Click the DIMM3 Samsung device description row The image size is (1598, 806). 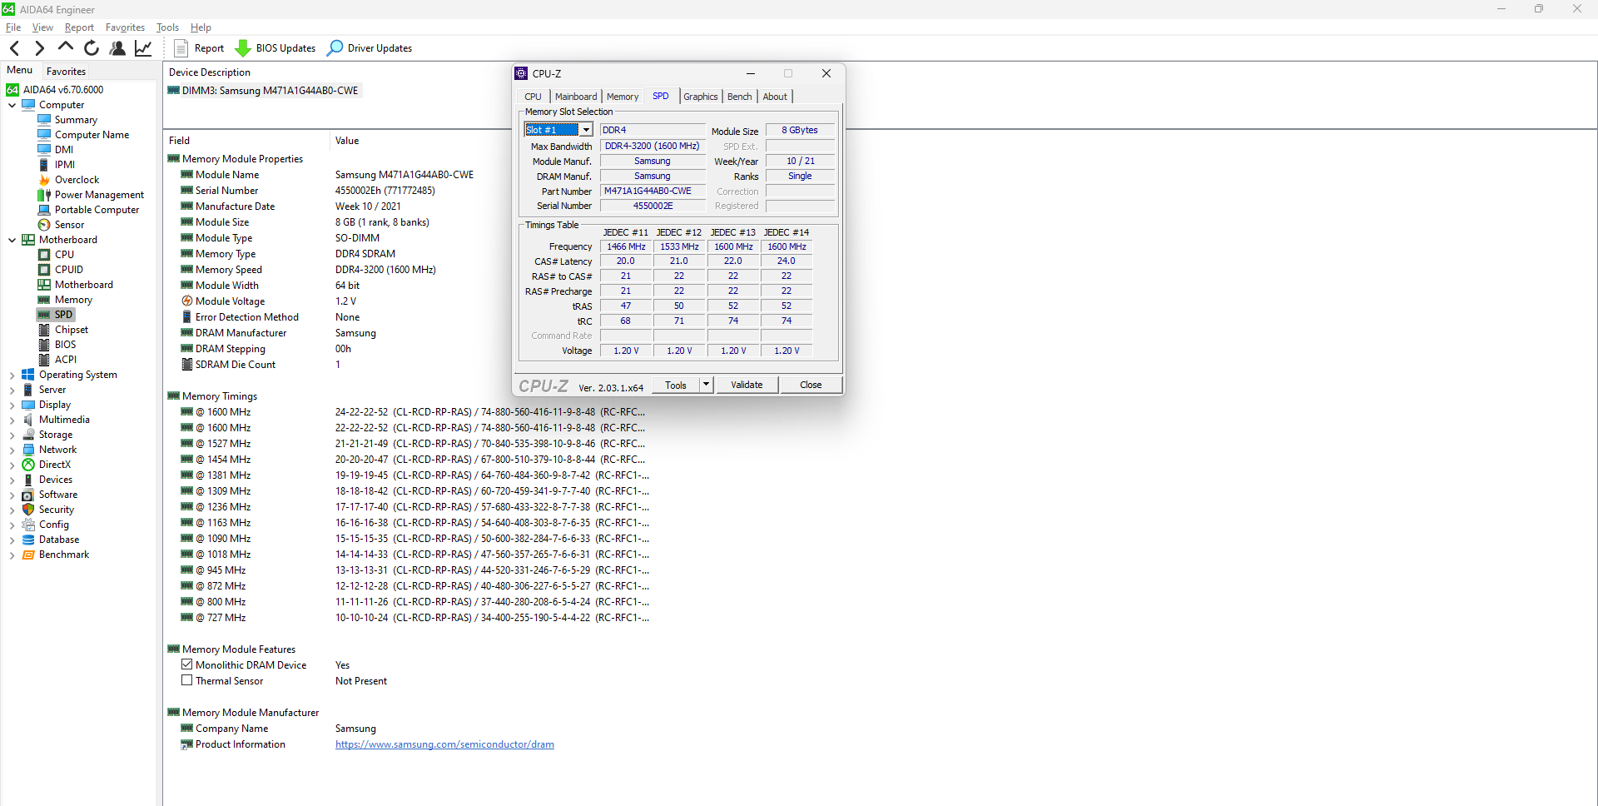[264, 91]
